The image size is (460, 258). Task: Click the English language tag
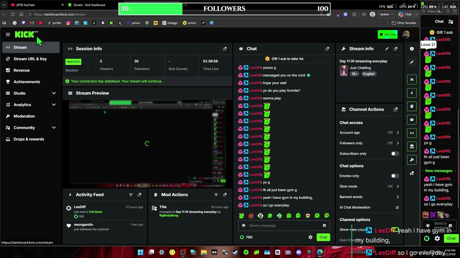pos(369,74)
